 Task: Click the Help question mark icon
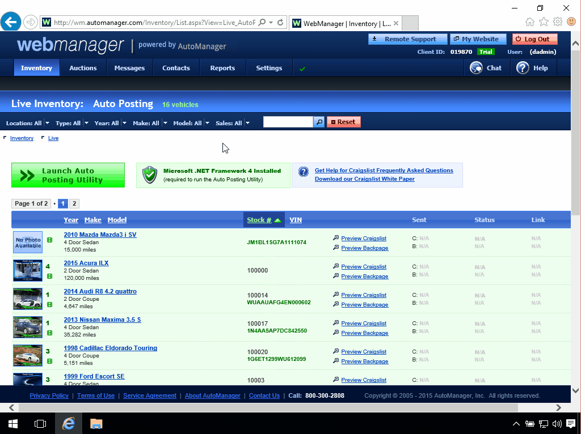click(523, 68)
